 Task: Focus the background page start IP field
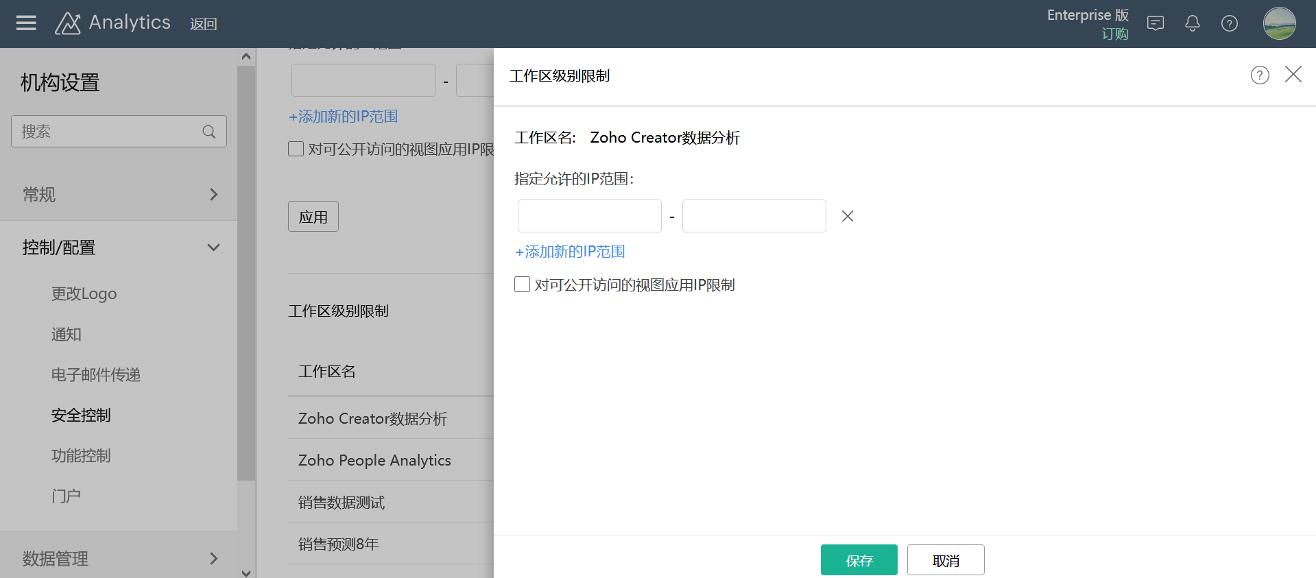pyautogui.click(x=363, y=80)
